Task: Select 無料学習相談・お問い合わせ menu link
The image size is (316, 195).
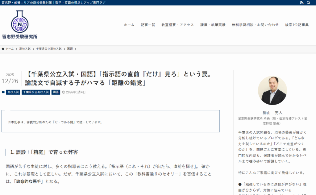Action: (x=255, y=25)
